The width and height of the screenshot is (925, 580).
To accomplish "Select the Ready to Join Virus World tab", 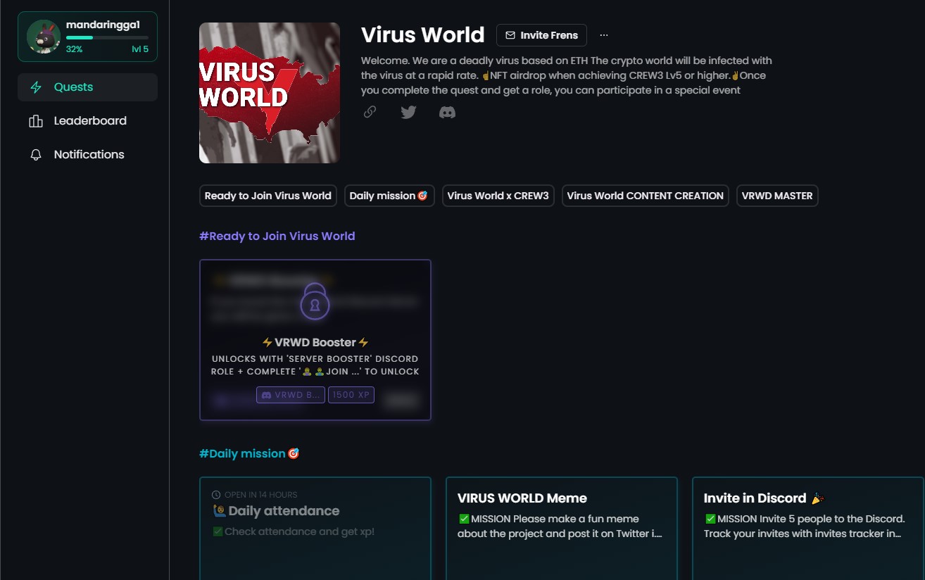I will (268, 196).
